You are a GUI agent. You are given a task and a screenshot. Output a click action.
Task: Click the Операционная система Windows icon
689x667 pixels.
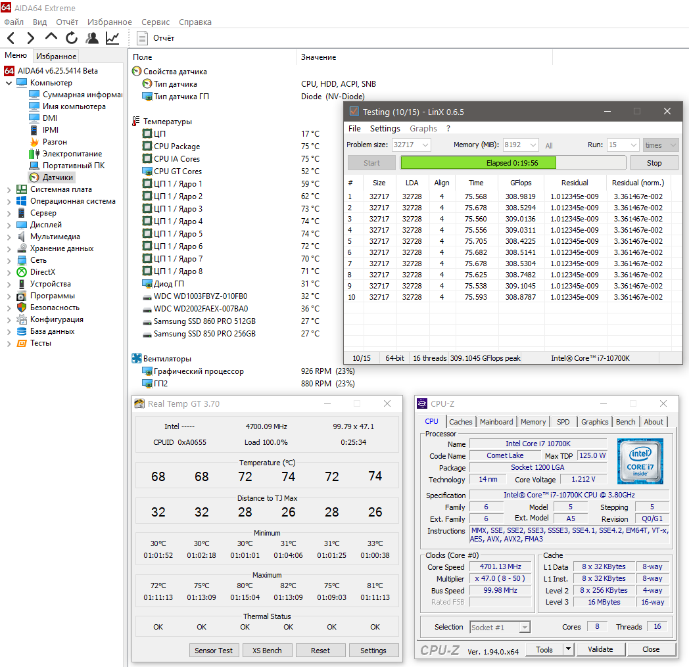click(22, 201)
